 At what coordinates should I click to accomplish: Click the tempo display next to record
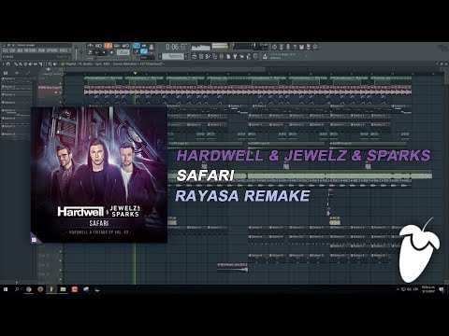pos(123,52)
